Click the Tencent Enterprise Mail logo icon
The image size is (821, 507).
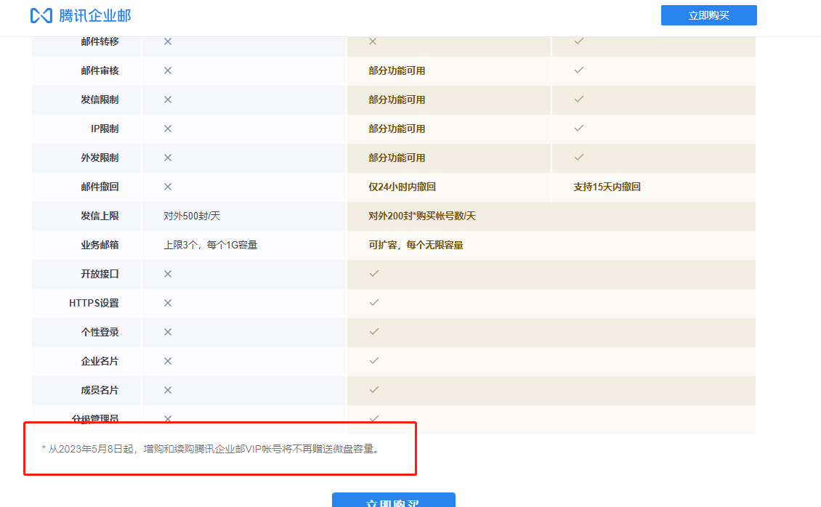tap(41, 15)
